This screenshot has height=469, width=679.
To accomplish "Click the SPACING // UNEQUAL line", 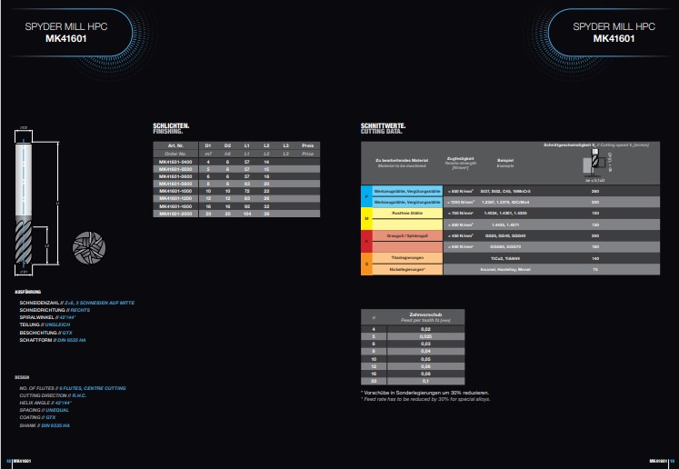I will (45, 410).
